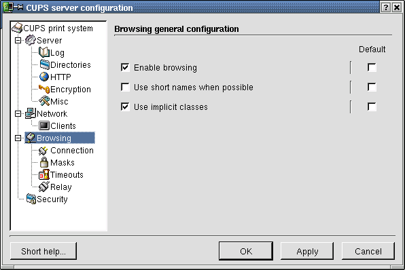The width and height of the screenshot is (405, 270).
Task: Disable the Enable browsing checkbox
Action: [x=125, y=68]
